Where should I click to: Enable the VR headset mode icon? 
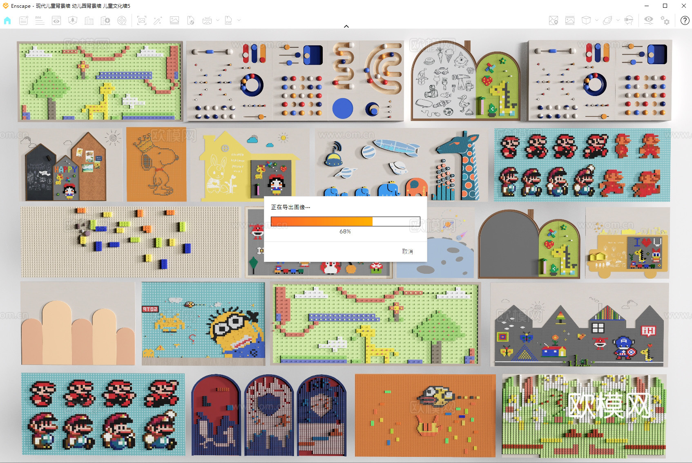629,20
